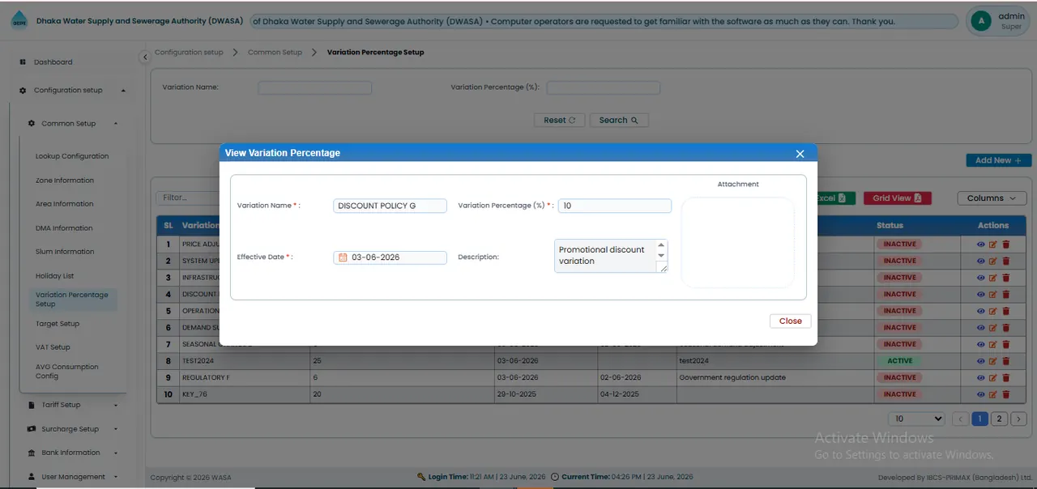The width and height of the screenshot is (1037, 489).
Task: Click the scroll-down arrow in Description box
Action: click(661, 256)
